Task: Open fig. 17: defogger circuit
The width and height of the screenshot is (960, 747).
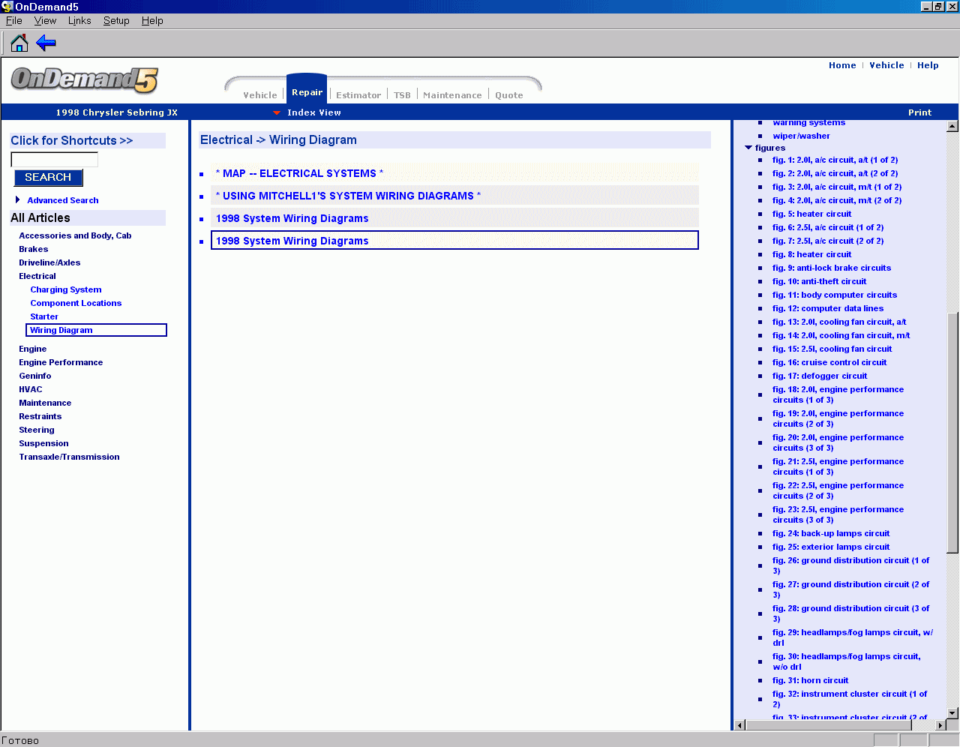Action: pyautogui.click(x=820, y=376)
